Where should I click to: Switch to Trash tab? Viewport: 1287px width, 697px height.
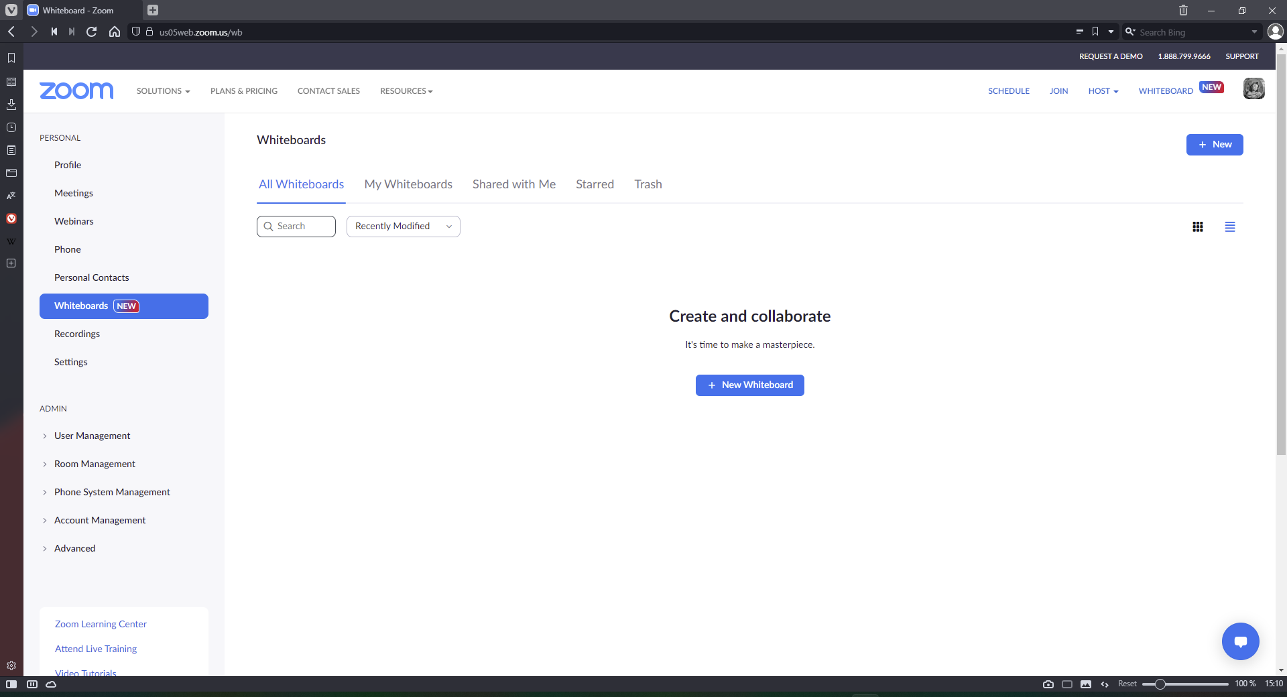click(x=648, y=184)
